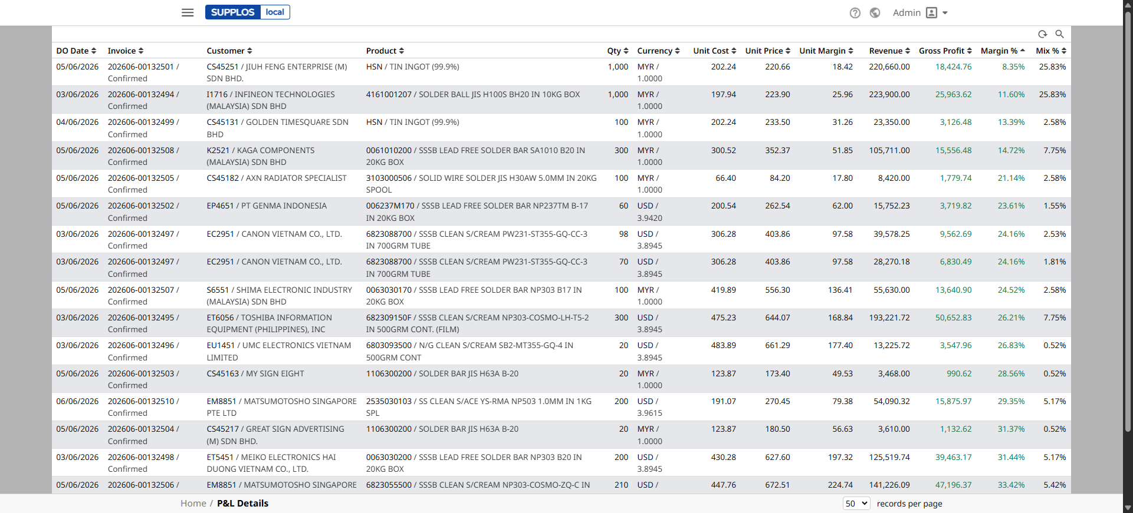Viewport: 1133px width, 513px height.
Task: Select customer JIUH FENG ENTERPRISE cell
Action: (282, 72)
